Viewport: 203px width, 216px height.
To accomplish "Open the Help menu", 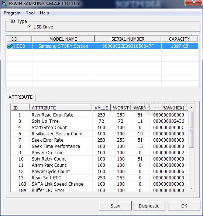I will point(44,13).
